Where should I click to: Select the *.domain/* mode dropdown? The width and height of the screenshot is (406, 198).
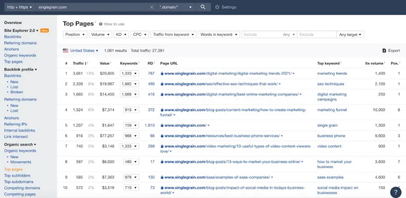click(175, 7)
